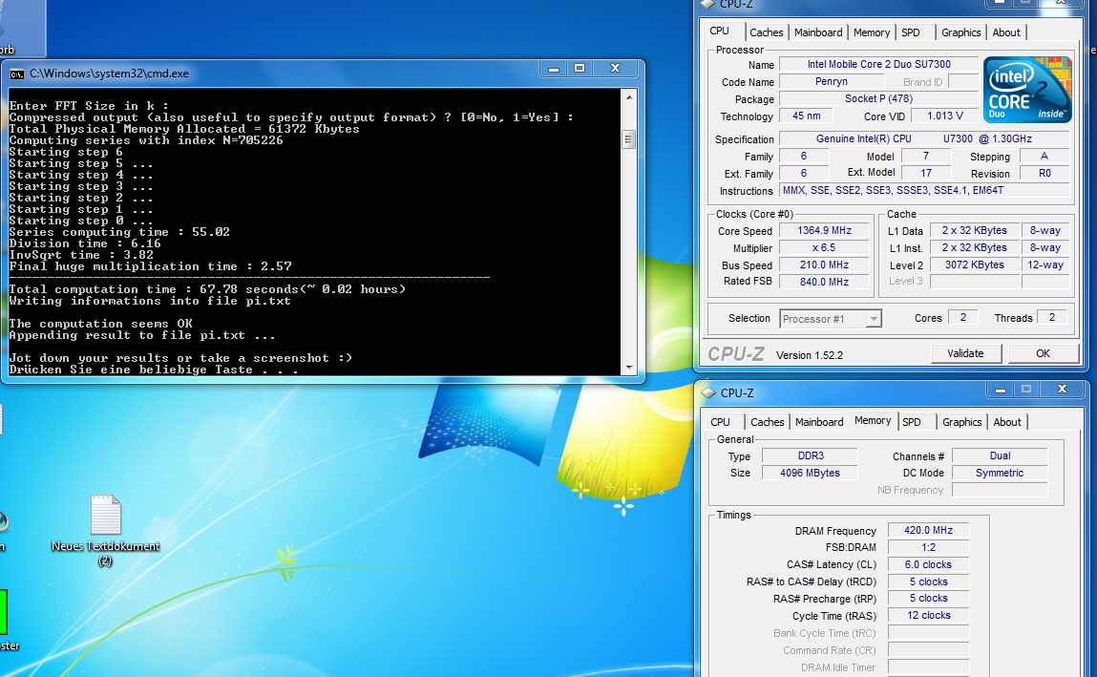Close the lower CPU-Z window
This screenshot has width=1097, height=677.
1062,389
